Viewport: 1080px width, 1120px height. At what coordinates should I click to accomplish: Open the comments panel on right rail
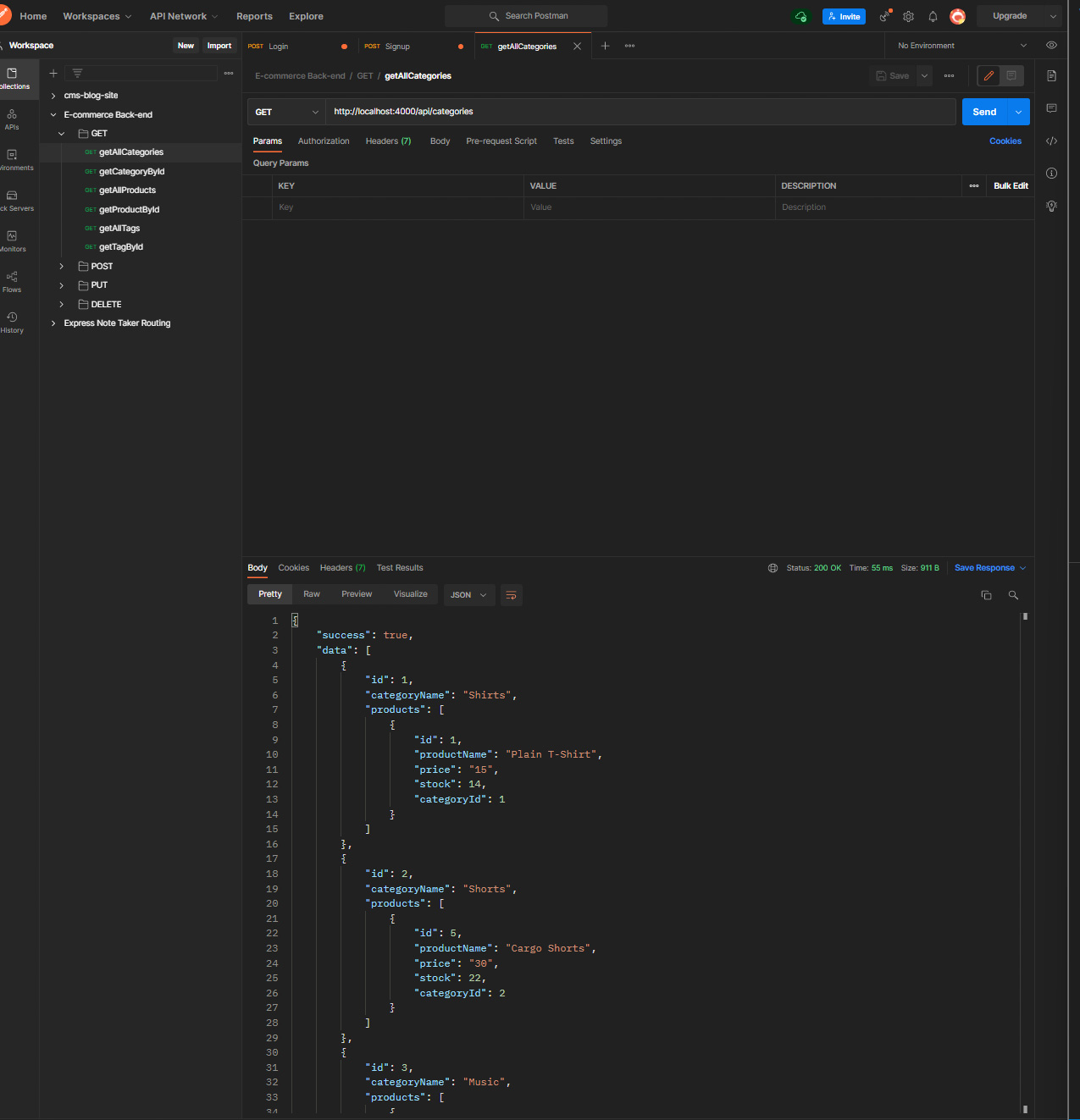coord(1051,108)
